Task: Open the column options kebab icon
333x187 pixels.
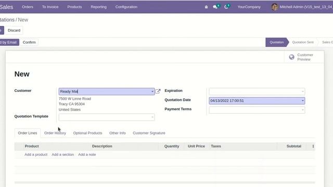Action: click(313, 146)
